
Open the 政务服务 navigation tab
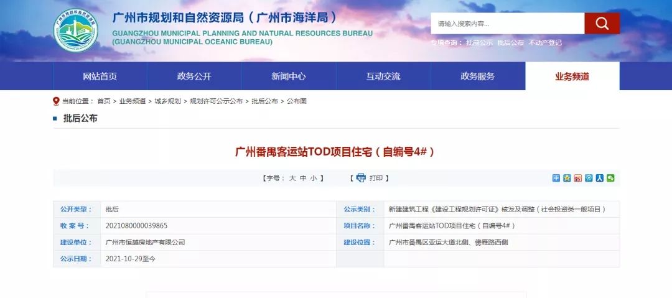pos(478,77)
